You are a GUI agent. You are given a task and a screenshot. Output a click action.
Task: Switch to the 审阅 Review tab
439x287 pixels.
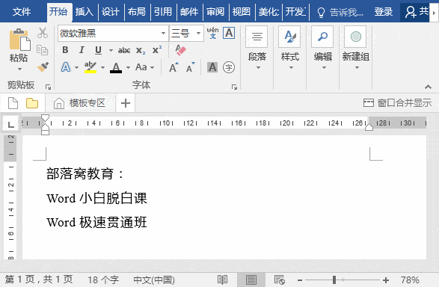(x=215, y=12)
